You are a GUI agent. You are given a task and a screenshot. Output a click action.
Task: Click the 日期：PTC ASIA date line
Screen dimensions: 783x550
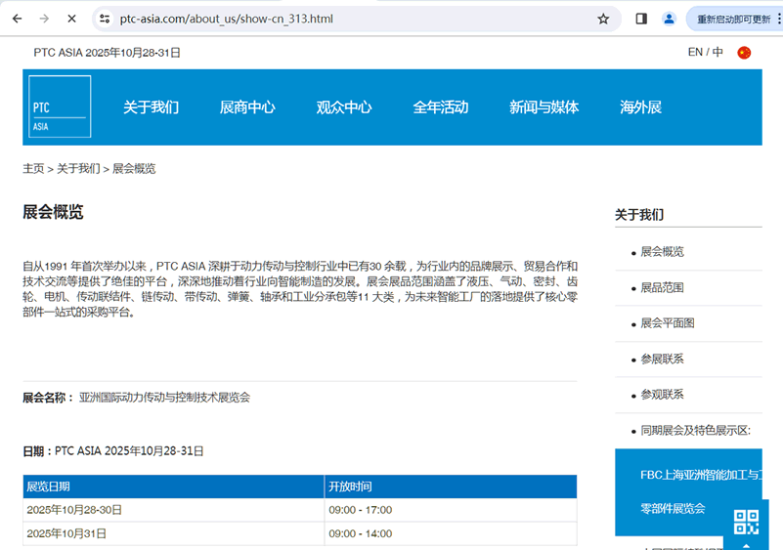[x=113, y=451]
